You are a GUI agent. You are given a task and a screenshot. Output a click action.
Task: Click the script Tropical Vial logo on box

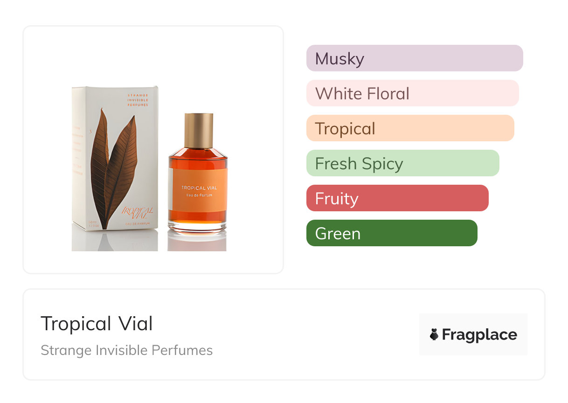(137, 212)
